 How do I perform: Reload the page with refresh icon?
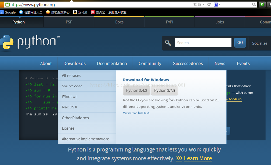point(209,5)
